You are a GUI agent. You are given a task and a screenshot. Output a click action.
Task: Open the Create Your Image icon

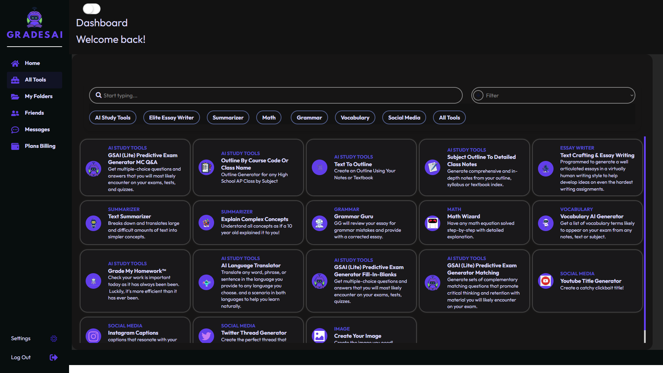tap(319, 336)
